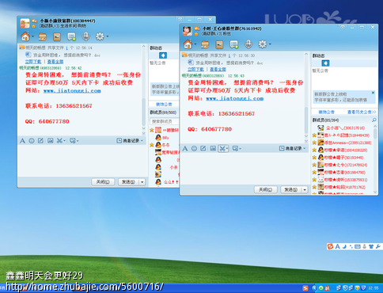Take screenshot with scissors icon in right window

222,149
